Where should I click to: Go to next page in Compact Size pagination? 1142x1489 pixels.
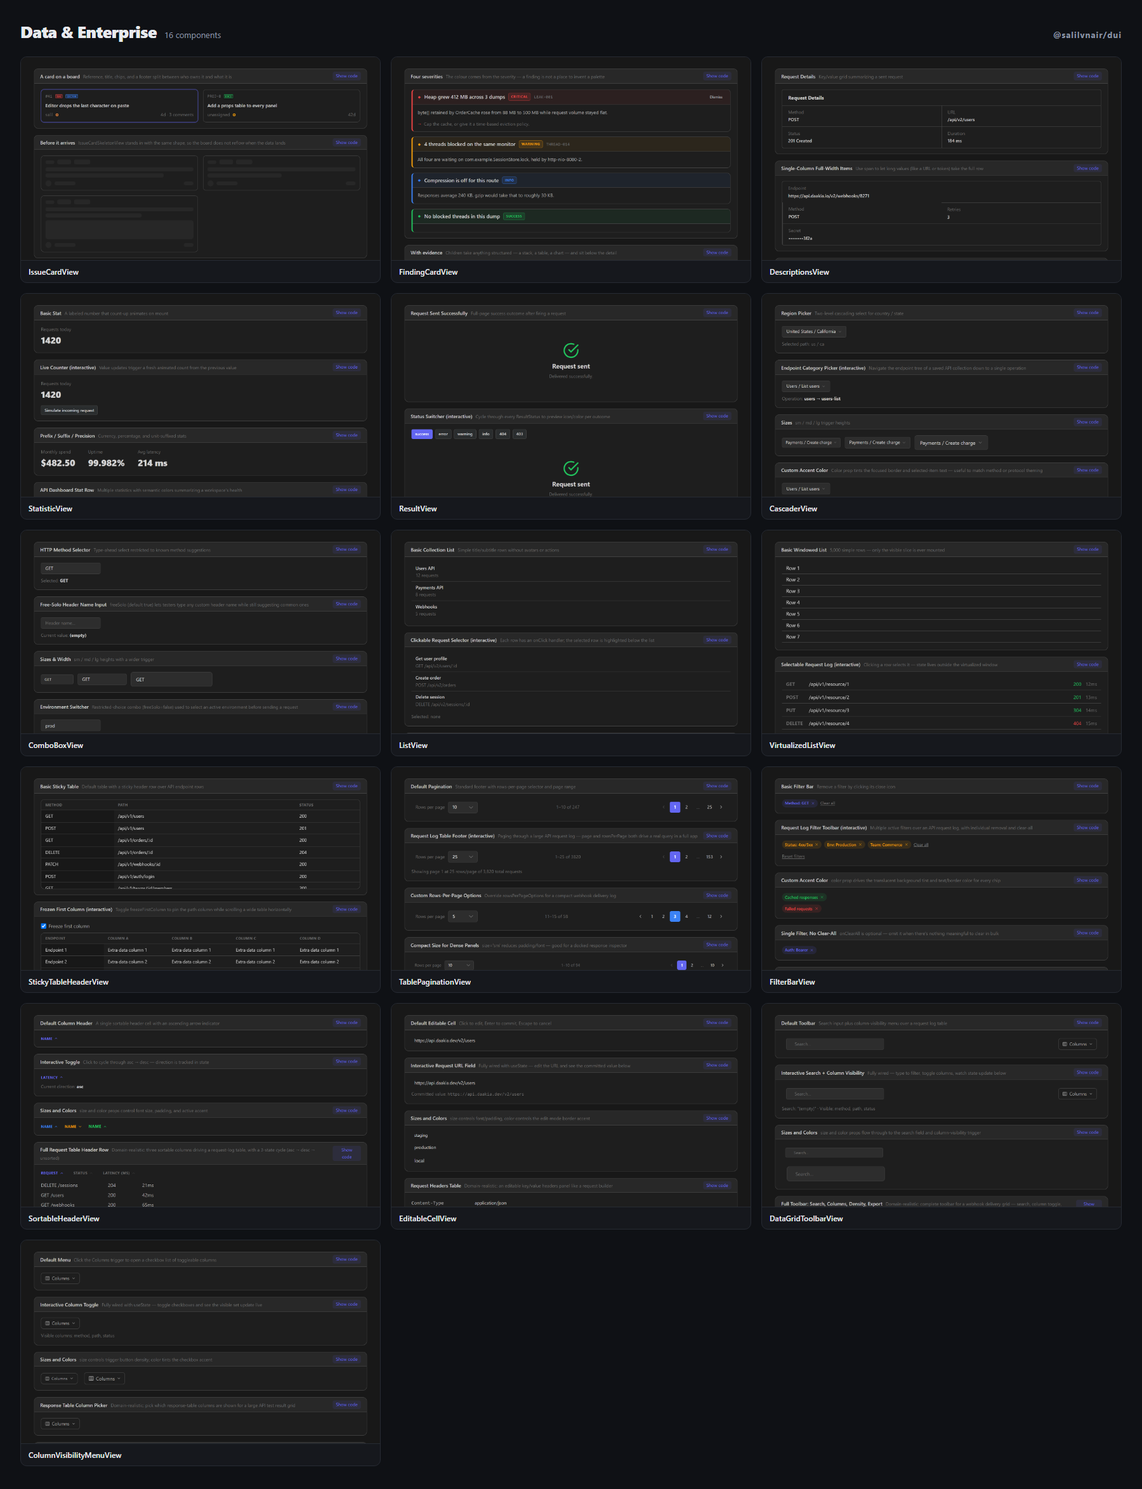[x=722, y=965]
